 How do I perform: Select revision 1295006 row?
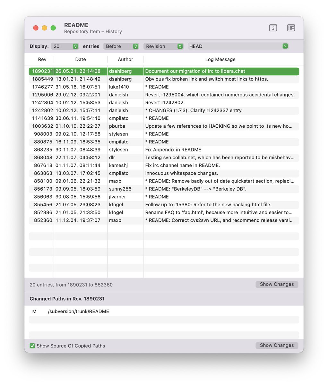tap(164, 95)
